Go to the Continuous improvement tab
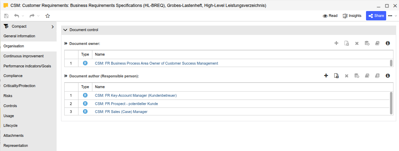 point(28,56)
